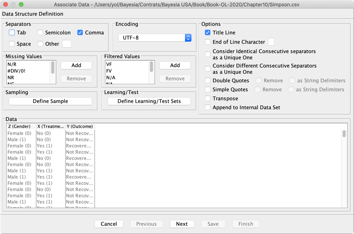Click the red close window button
The image size is (354, 234).
pos(5,4)
